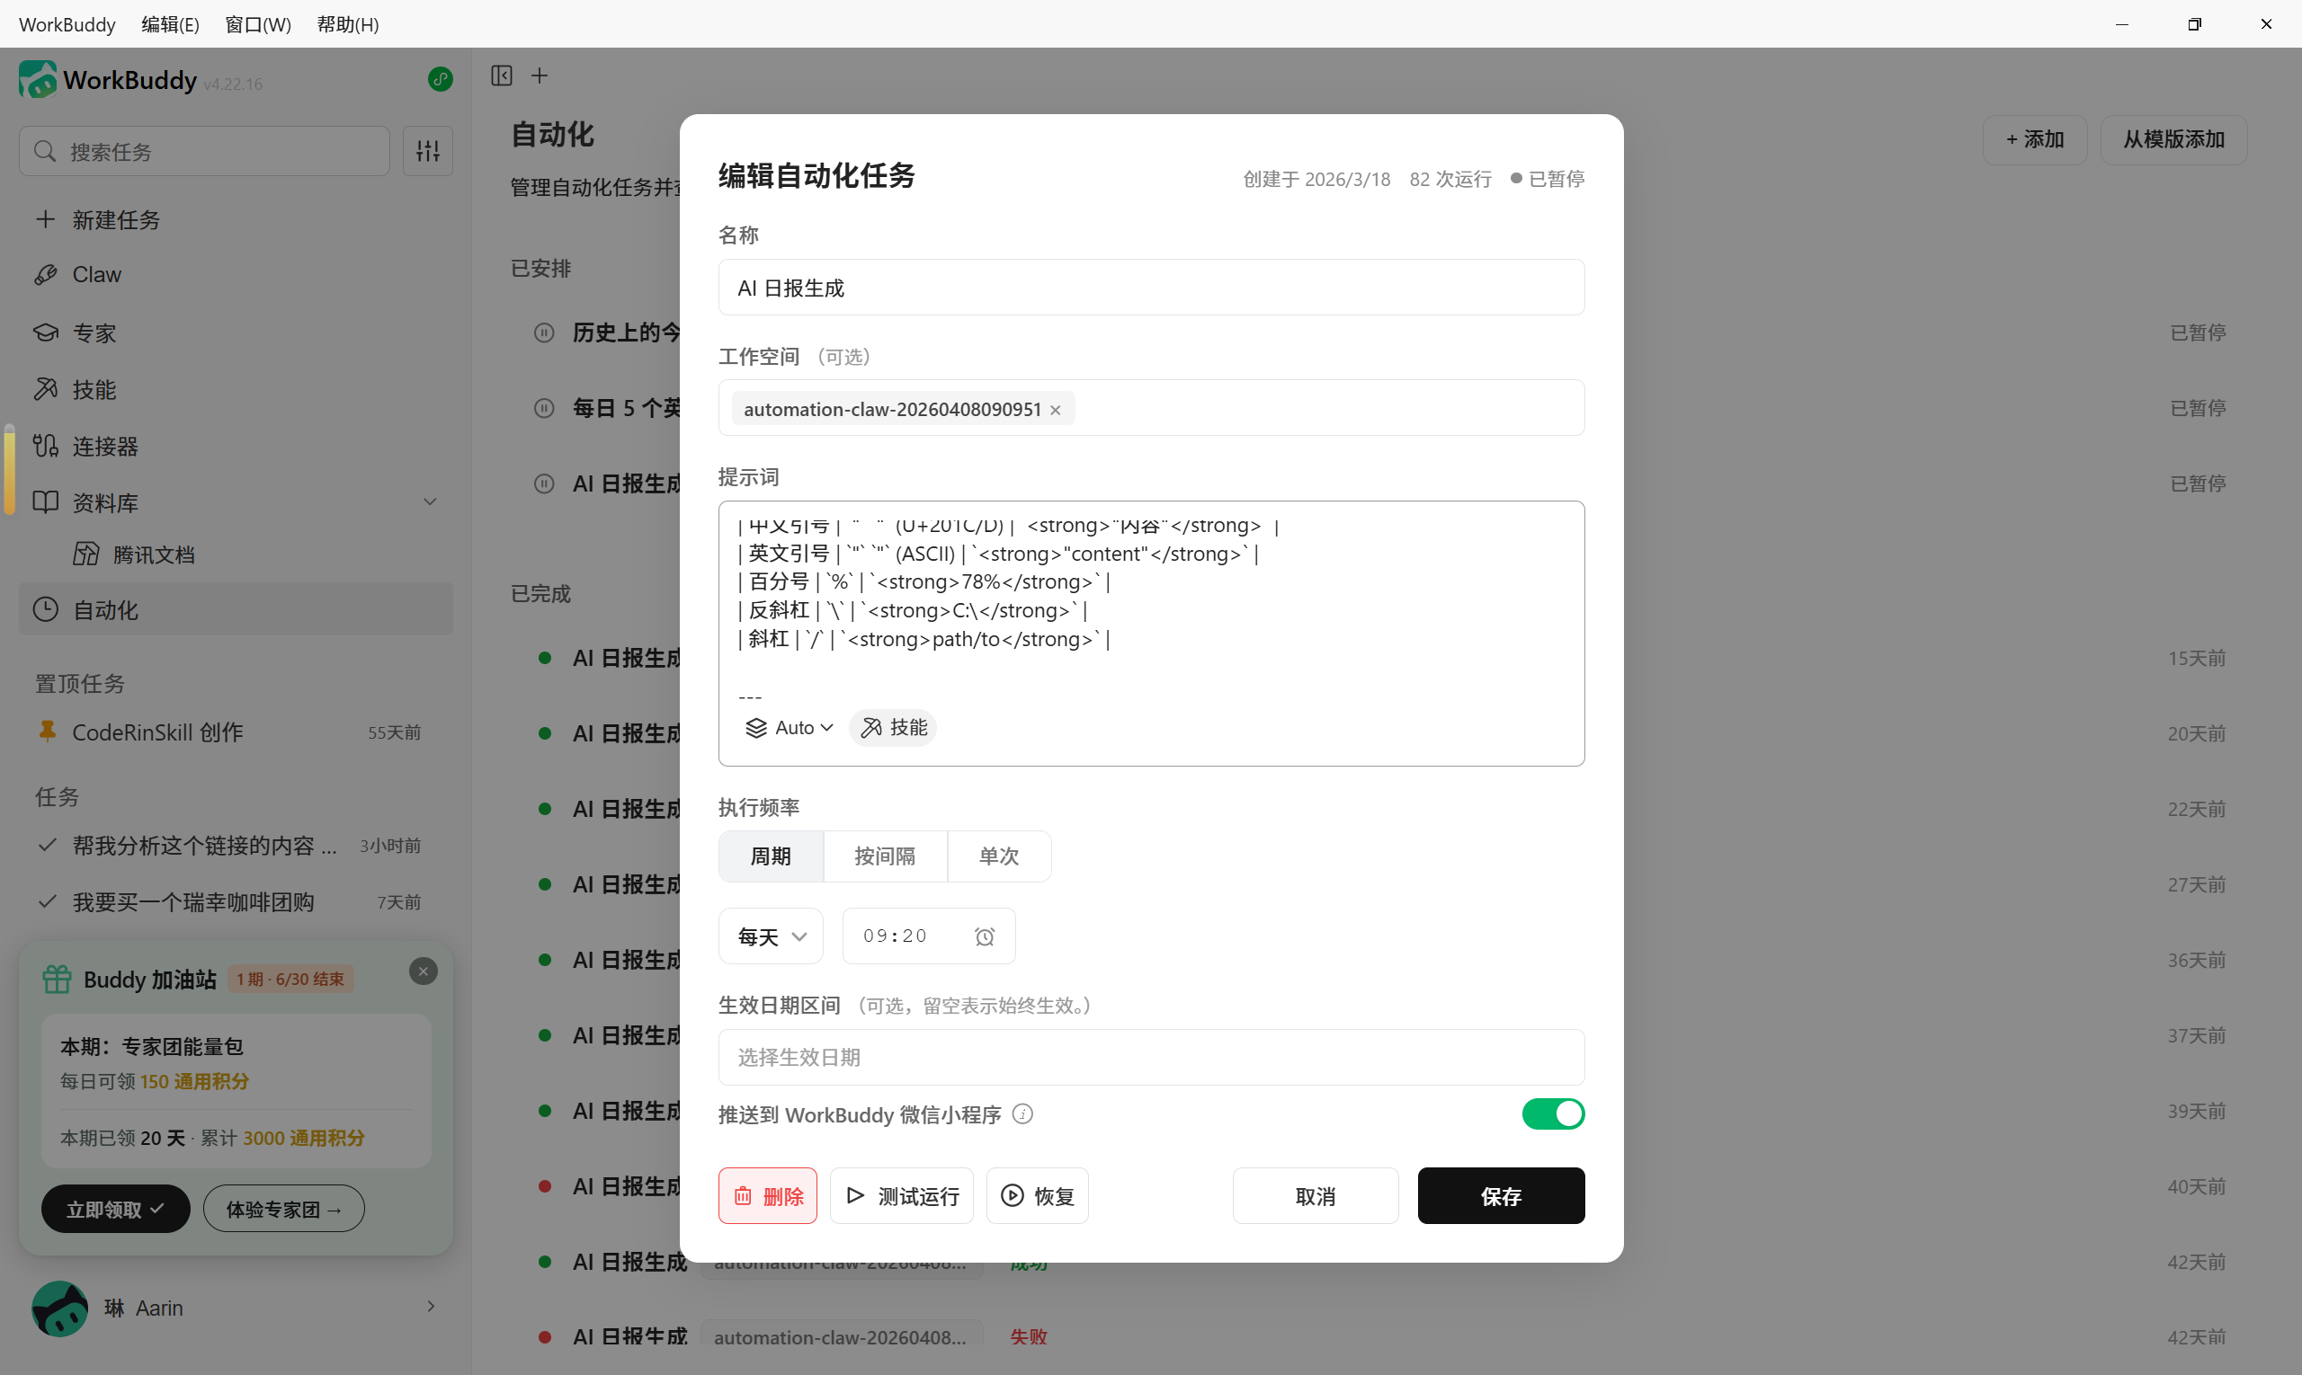This screenshot has height=1375, width=2302.
Task: Click 测试运行 test run button
Action: pyautogui.click(x=901, y=1196)
